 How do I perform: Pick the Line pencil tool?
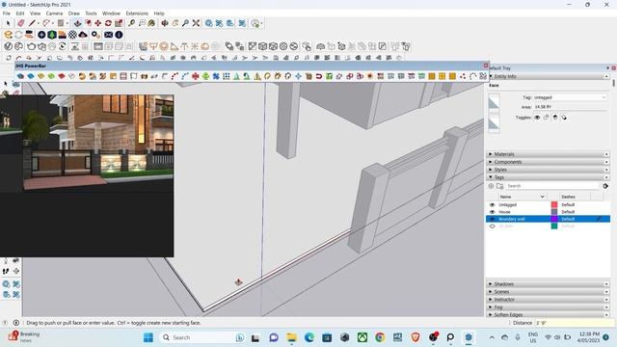click(32, 23)
